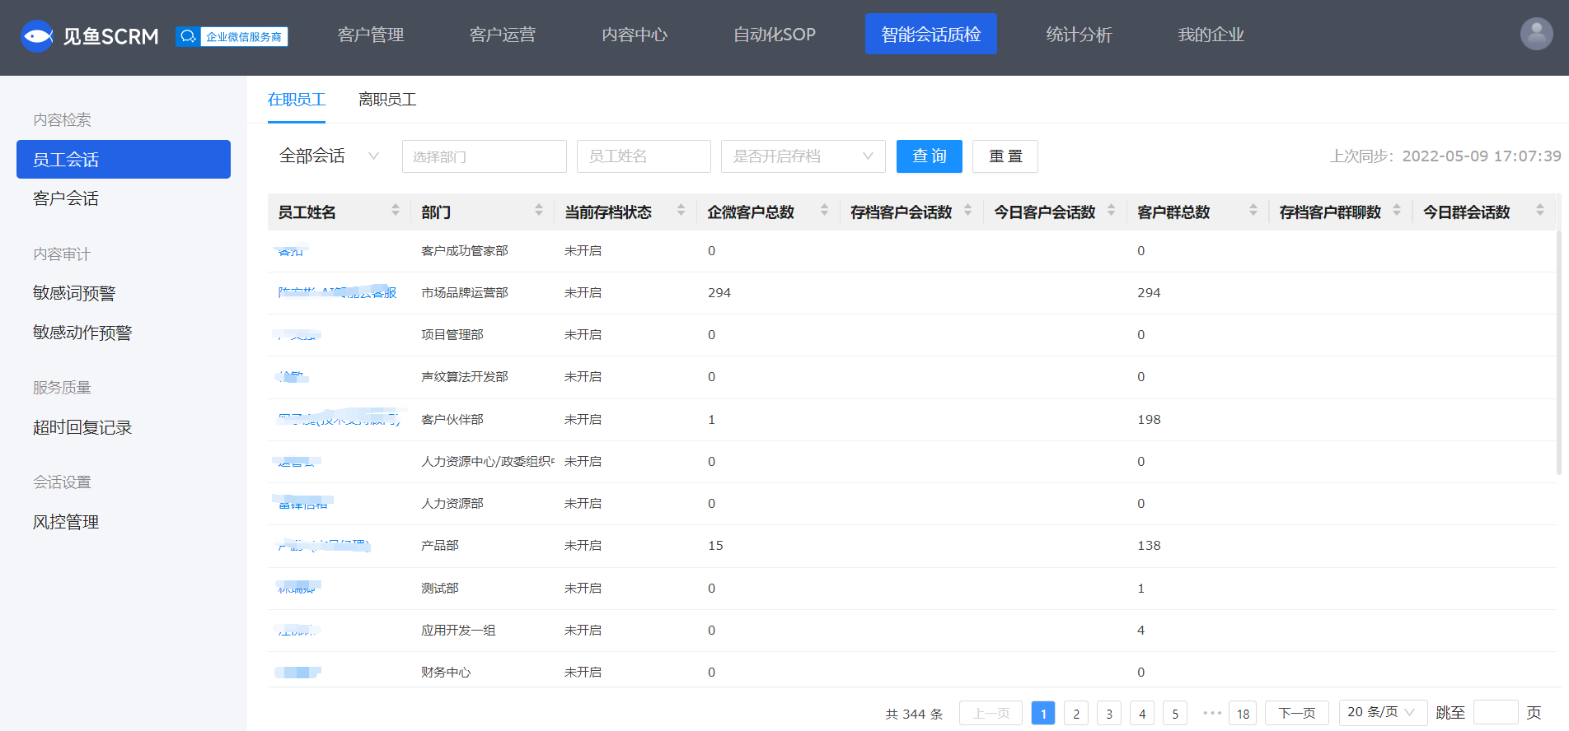Click the pagination ellipsis to jump forward

coord(1211,713)
